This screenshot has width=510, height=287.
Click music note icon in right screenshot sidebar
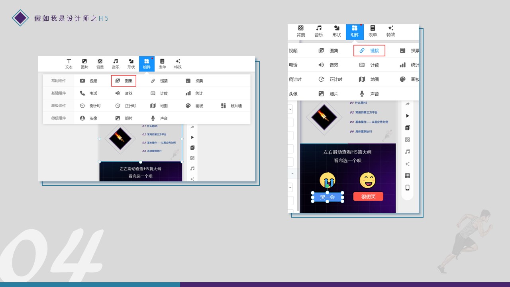click(407, 151)
